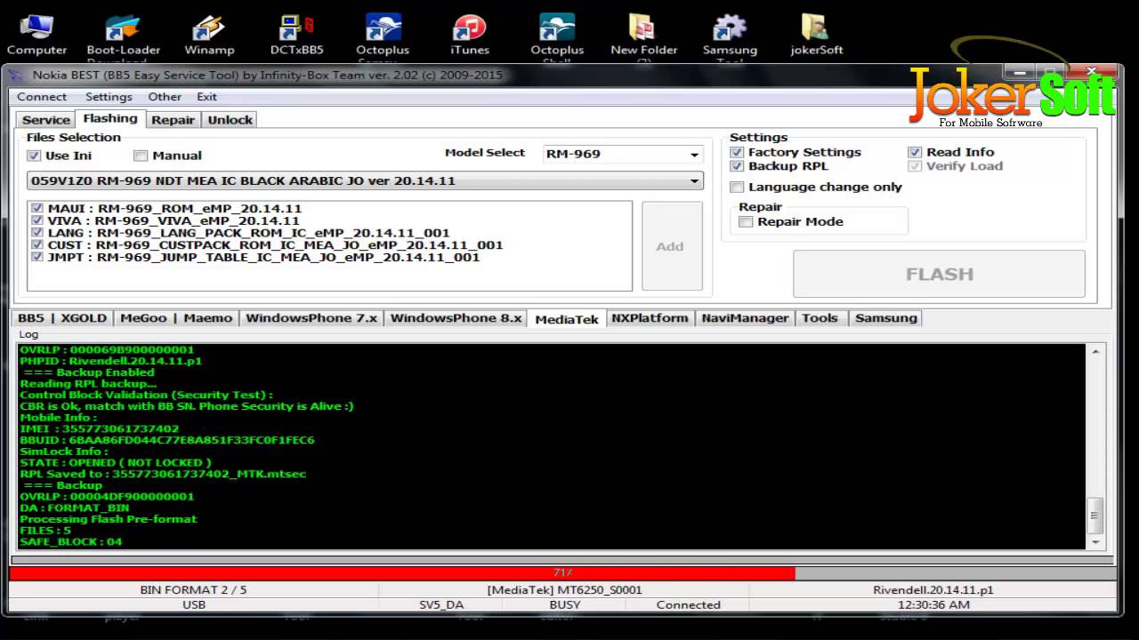This screenshot has height=640, width=1139.
Task: Launch the Octoplus Samsung desktop shortcut
Action: click(x=383, y=34)
